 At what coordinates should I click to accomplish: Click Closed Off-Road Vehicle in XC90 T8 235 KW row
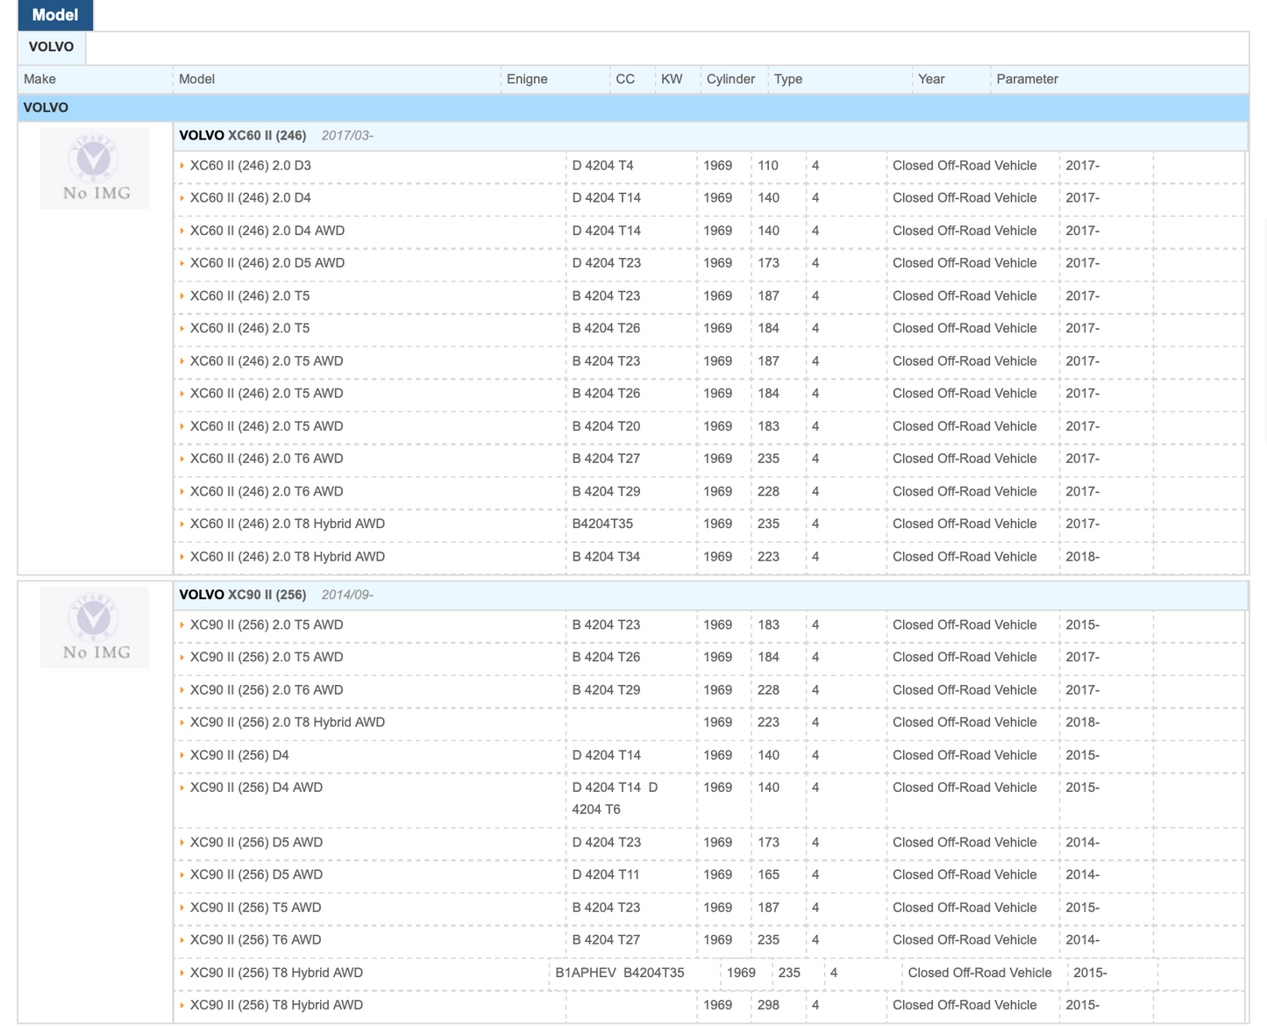point(979,973)
